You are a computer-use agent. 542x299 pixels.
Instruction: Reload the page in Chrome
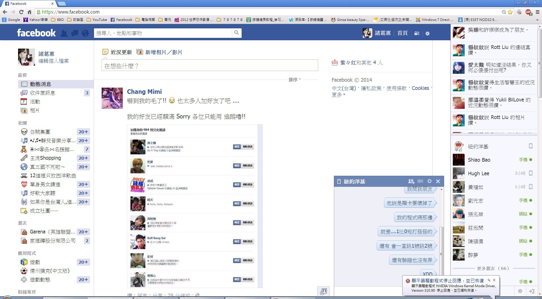(x=21, y=12)
